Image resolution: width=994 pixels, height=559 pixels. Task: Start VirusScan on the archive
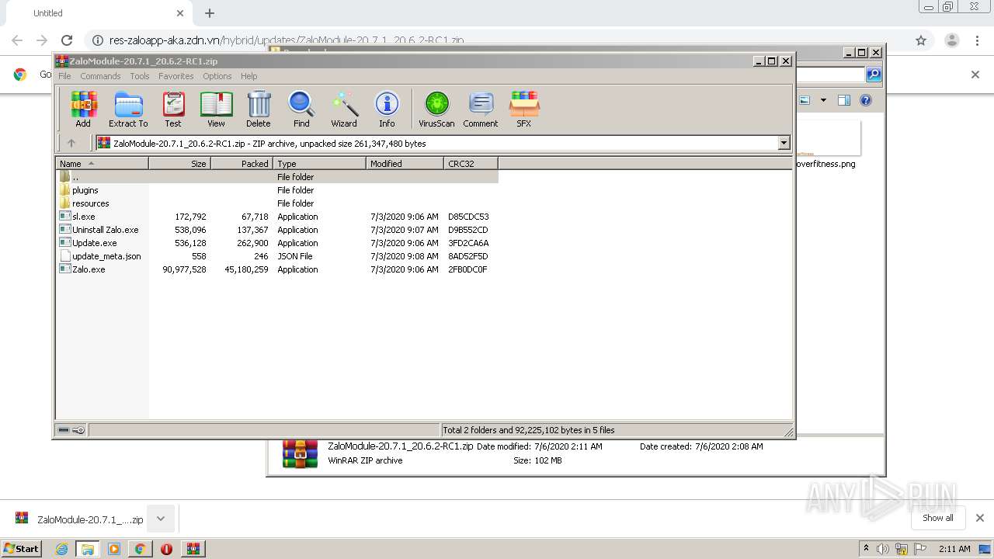[436, 109]
